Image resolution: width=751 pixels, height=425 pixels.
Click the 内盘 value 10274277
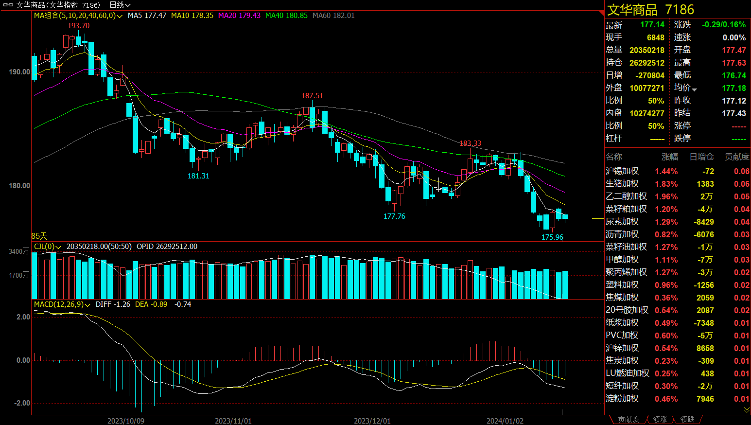pyautogui.click(x=647, y=113)
